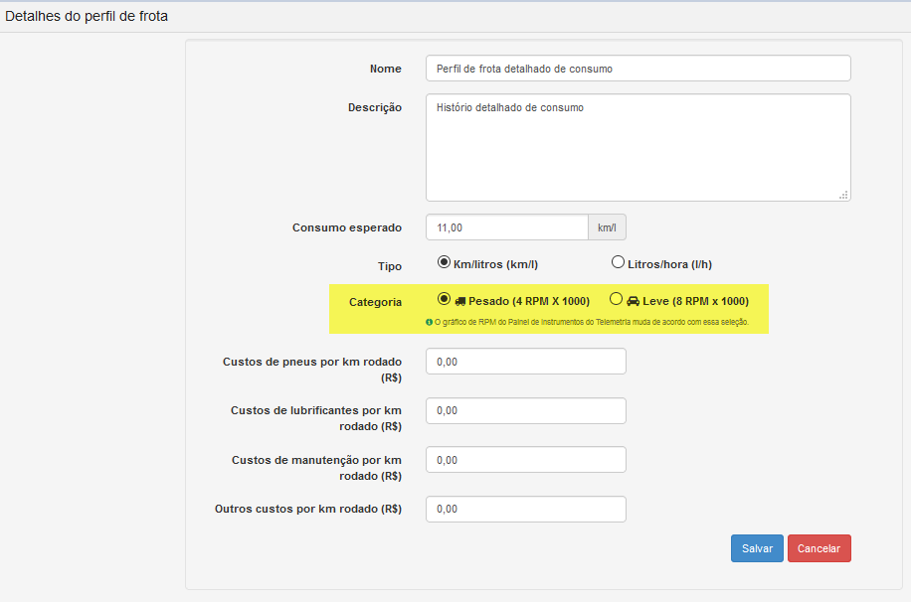This screenshot has height=602, width=911.
Task: Click the RPM chart information note text
Action: pos(592,322)
